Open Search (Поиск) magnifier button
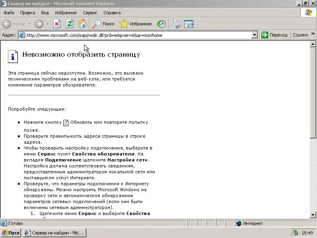The width and height of the screenshot is (317, 238). [103, 24]
